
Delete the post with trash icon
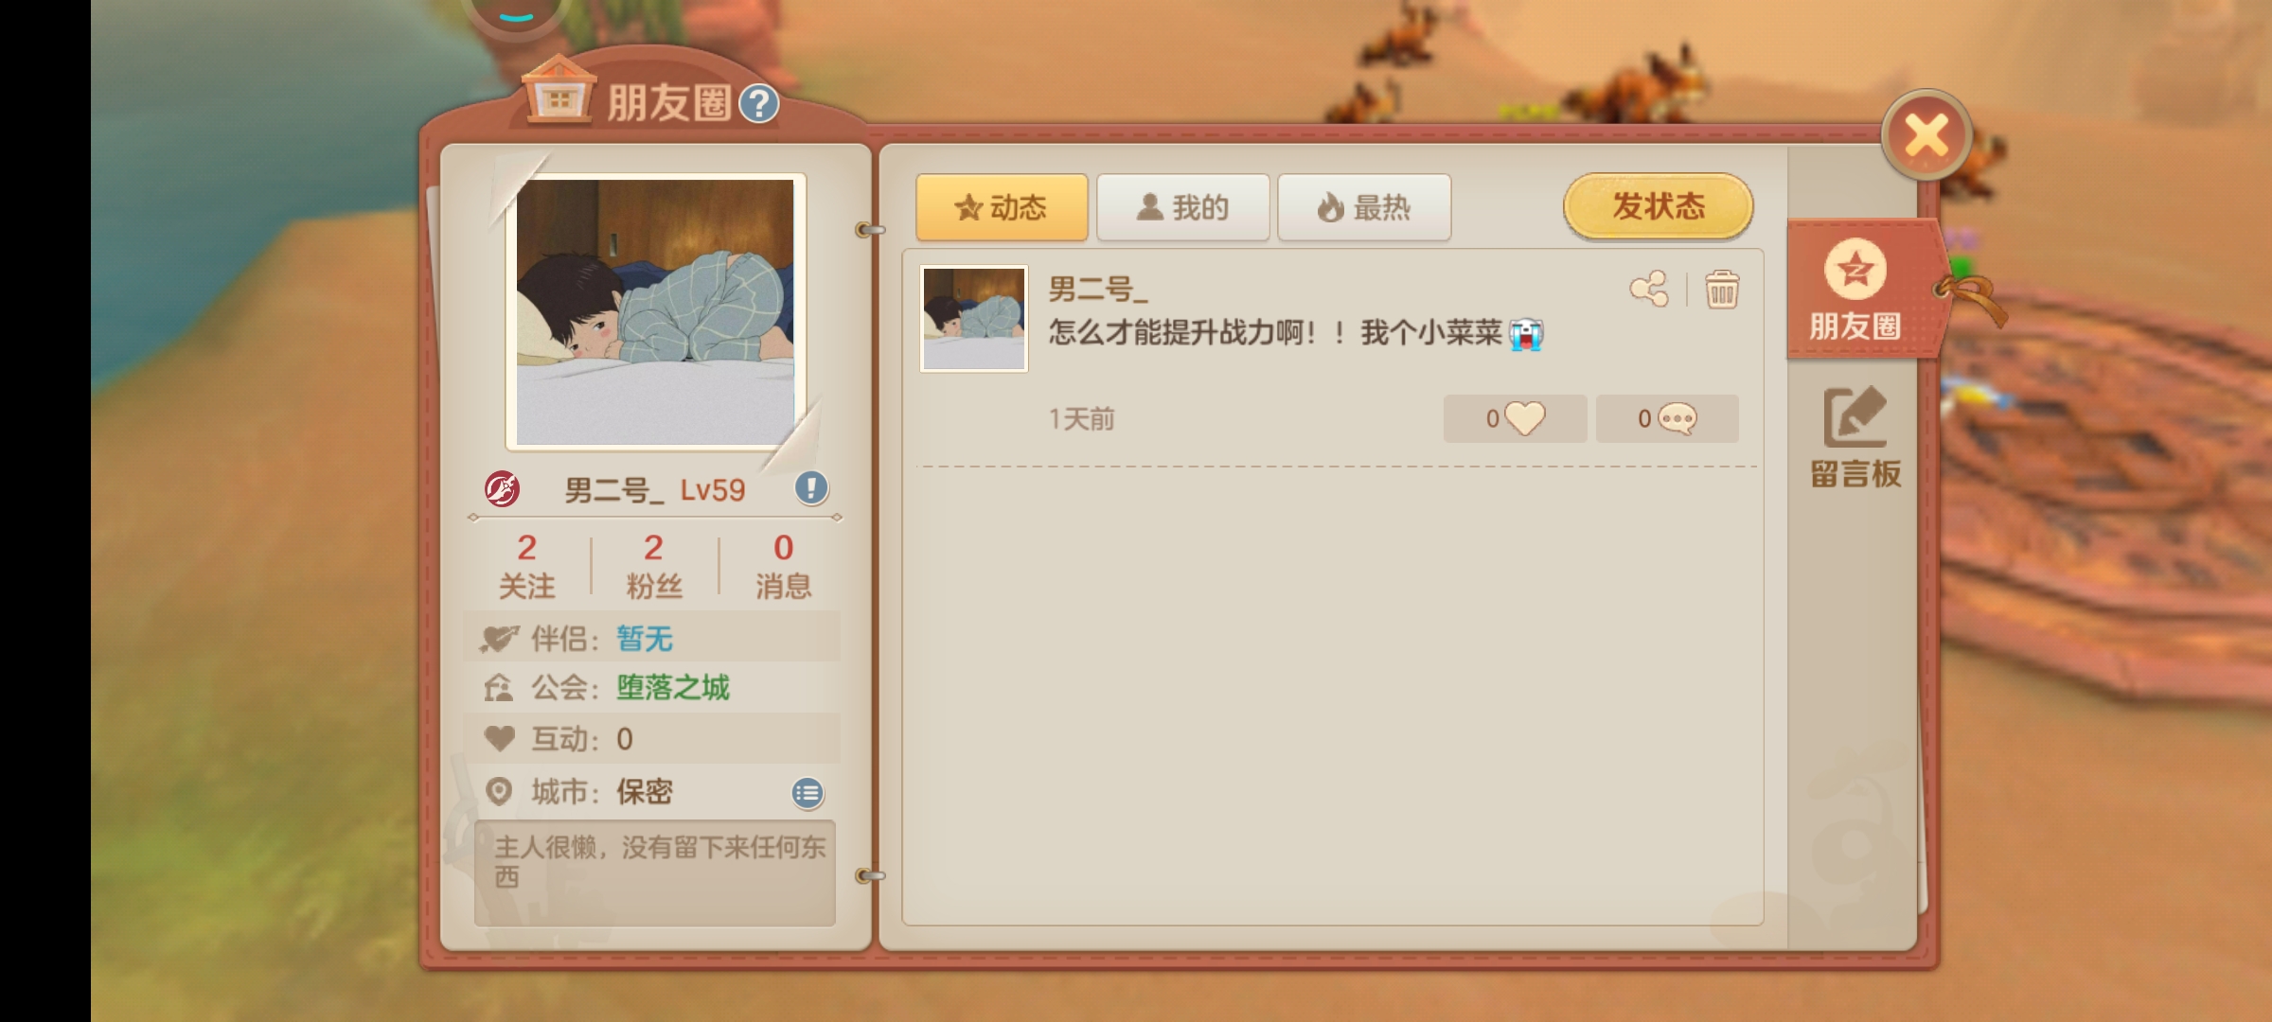tap(1721, 290)
